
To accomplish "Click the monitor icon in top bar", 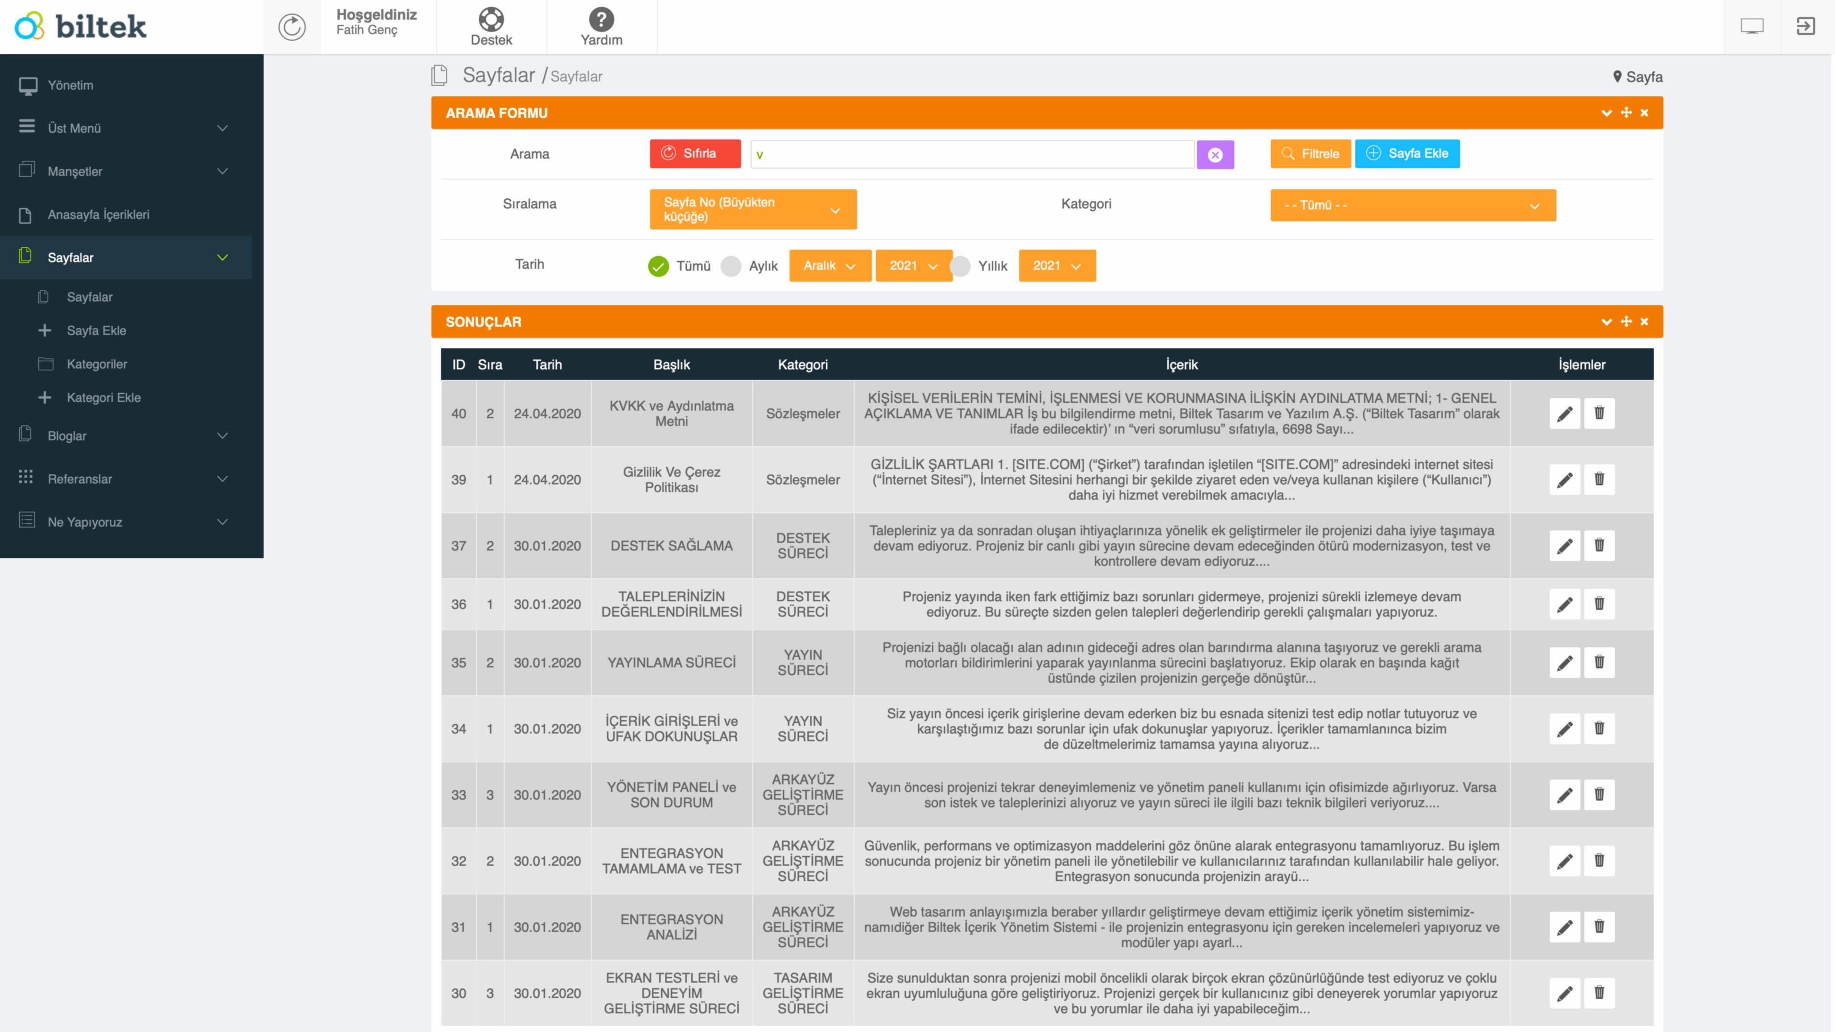I will (1752, 27).
